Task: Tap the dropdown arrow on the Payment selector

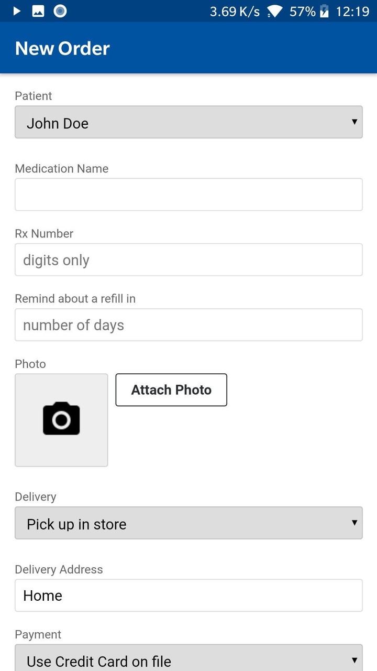Action: tap(353, 659)
